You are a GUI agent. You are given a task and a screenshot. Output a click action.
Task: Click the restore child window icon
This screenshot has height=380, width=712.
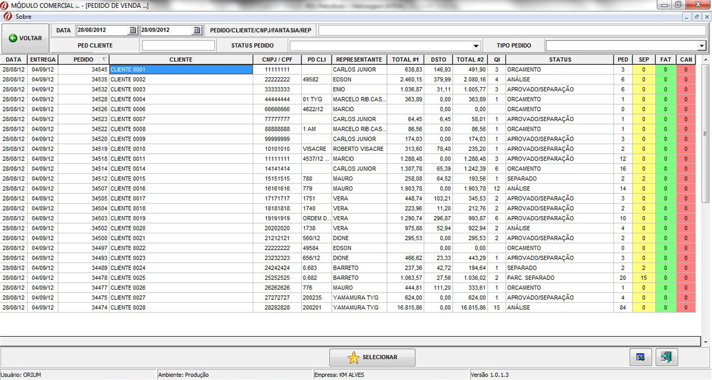(697, 17)
